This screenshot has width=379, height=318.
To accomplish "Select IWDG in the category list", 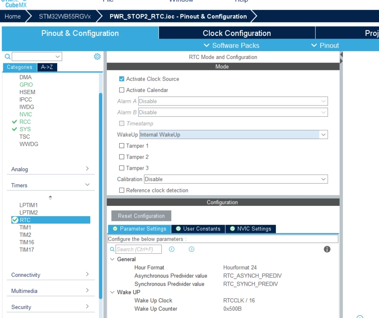I will coord(27,107).
